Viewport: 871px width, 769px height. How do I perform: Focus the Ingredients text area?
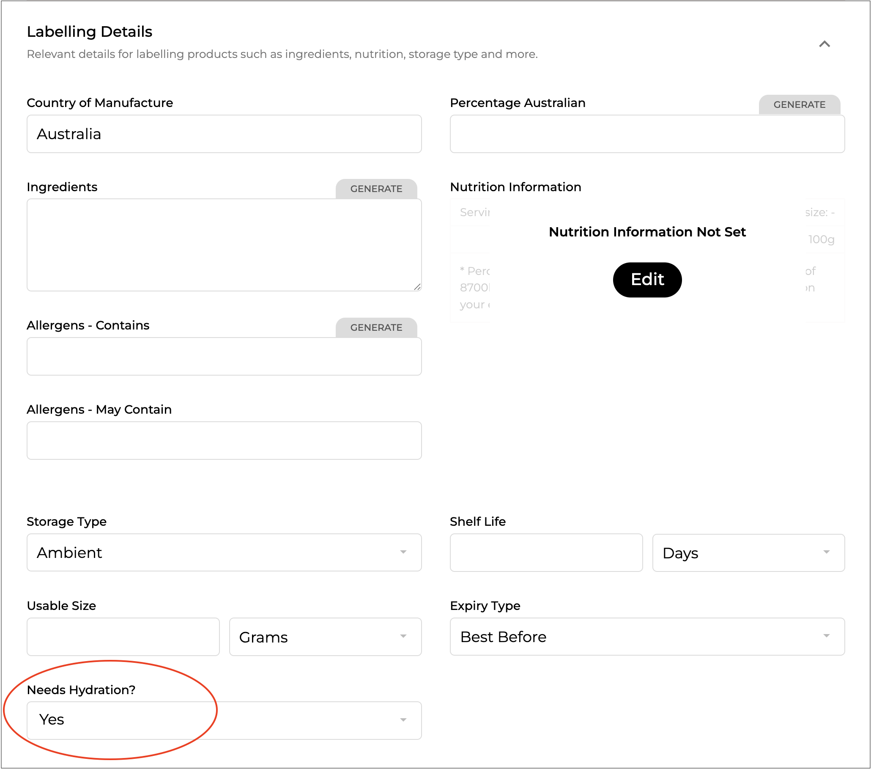click(x=224, y=245)
